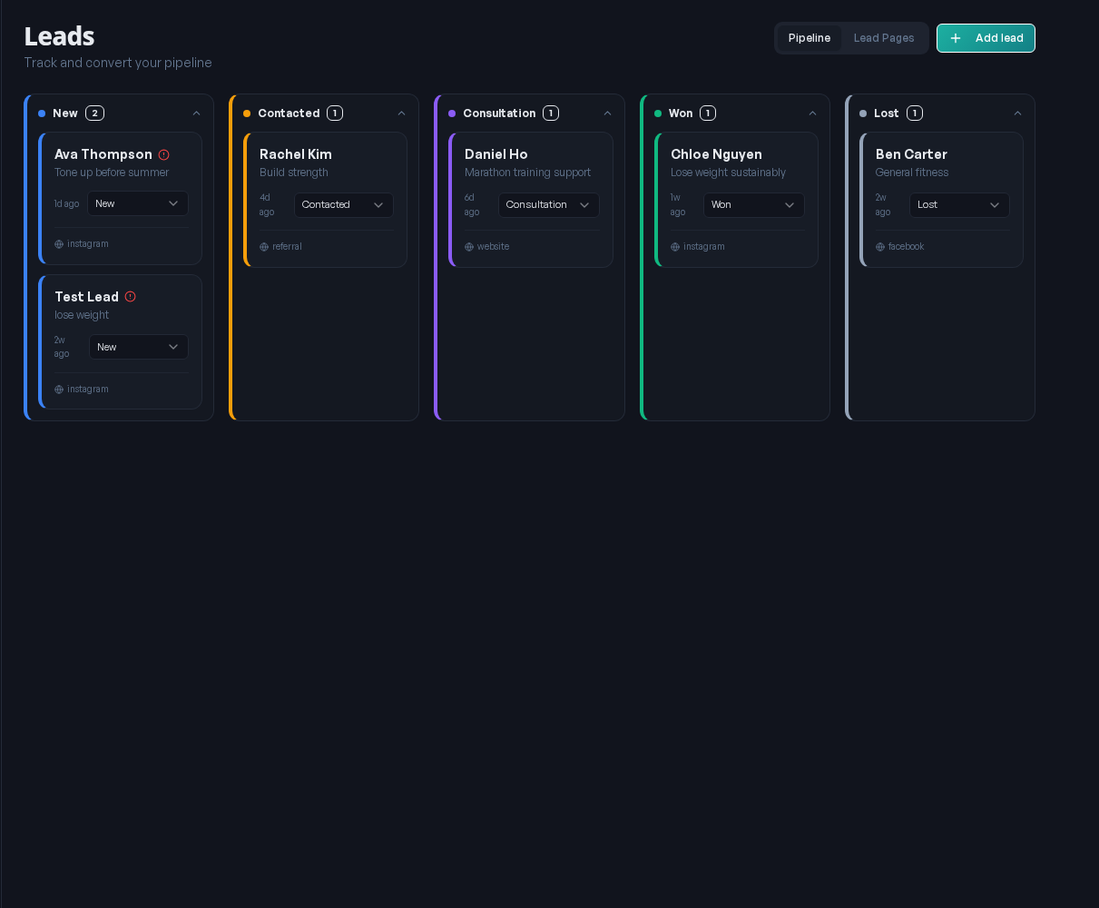Click the 'Leads' page heading

click(60, 36)
